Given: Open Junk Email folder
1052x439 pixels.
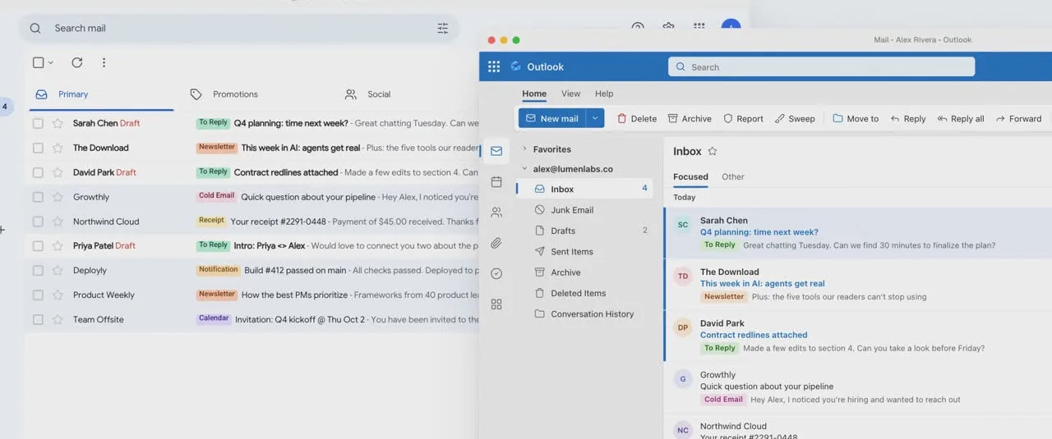Looking at the screenshot, I should pyautogui.click(x=584, y=210).
